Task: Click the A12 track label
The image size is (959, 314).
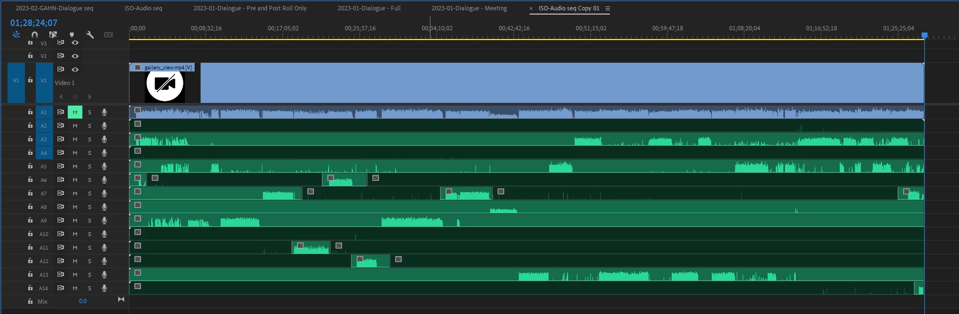Action: (44, 261)
